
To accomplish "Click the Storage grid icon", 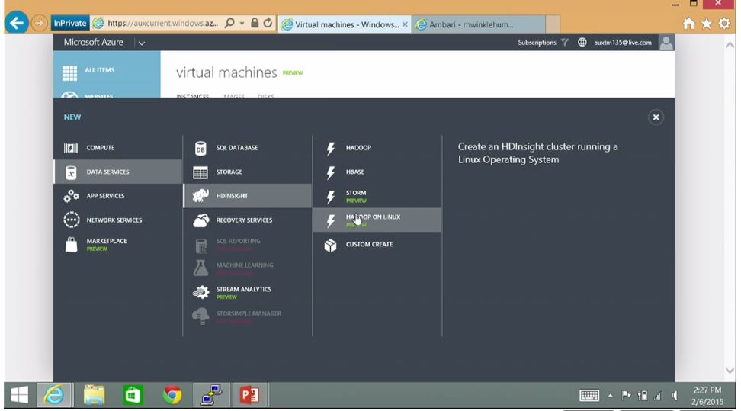I will (200, 172).
